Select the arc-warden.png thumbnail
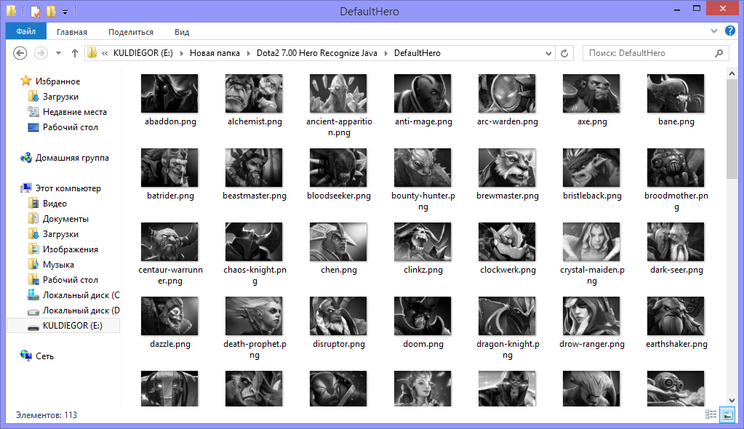The width and height of the screenshot is (744, 429). pos(507,94)
